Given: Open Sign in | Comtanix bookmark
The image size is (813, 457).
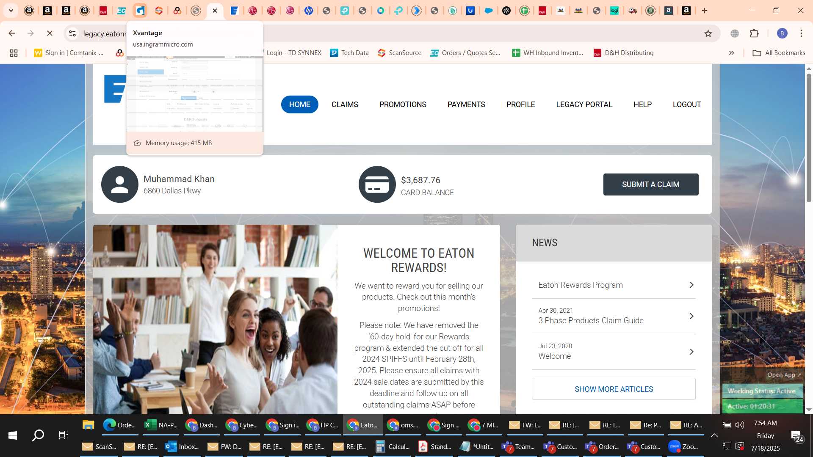Looking at the screenshot, I should click(69, 53).
